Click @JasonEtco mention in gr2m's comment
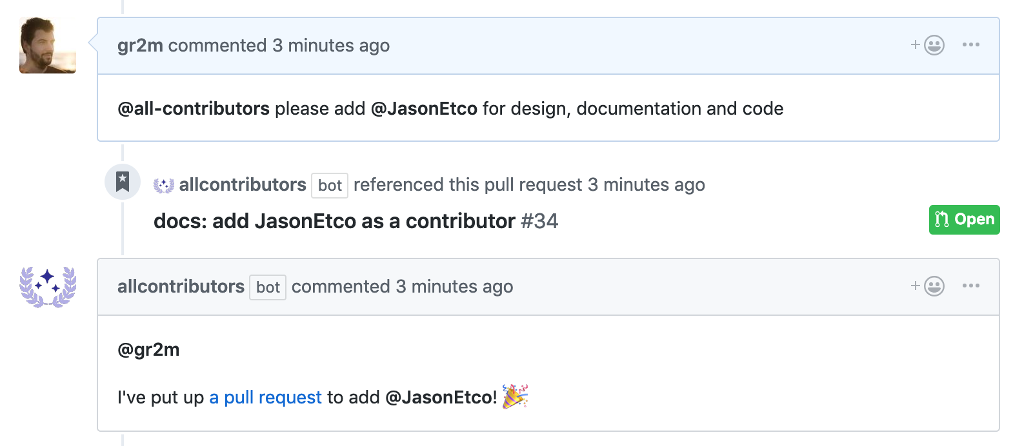1013x446 pixels. [x=424, y=108]
